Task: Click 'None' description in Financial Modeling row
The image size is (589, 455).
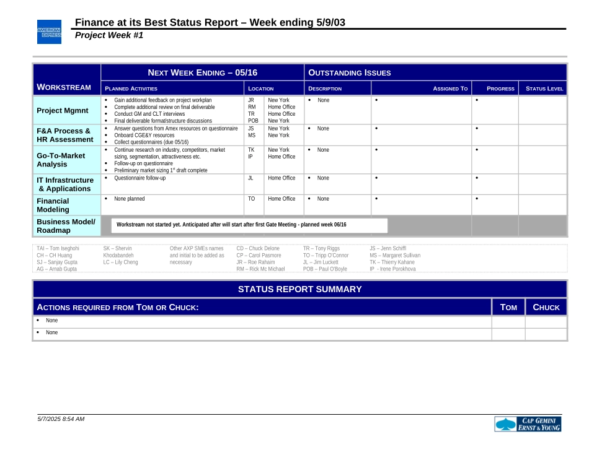Action: [323, 199]
